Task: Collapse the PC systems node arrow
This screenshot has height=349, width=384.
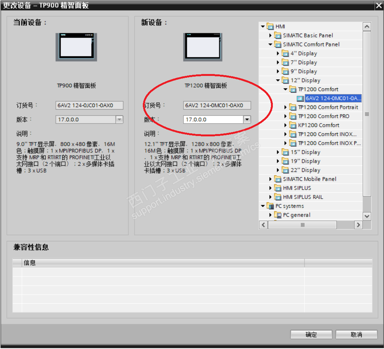Action: tap(263, 206)
